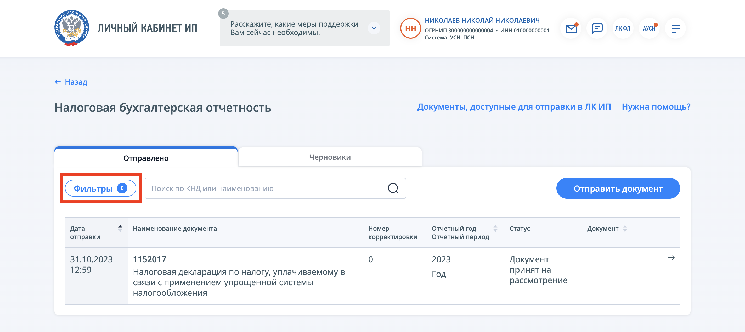Viewport: 745px width, 332px height.
Task: Open Нужна помощь? link
Action: [656, 107]
